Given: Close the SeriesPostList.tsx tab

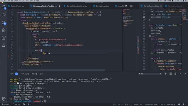Looking at the screenshot, I should (x=161, y=6).
